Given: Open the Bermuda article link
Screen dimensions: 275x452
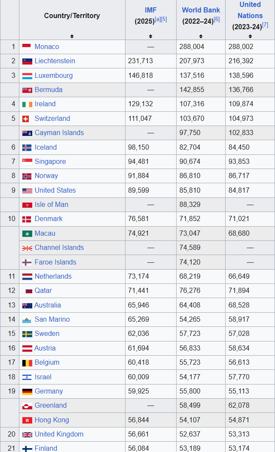Looking at the screenshot, I should click(x=49, y=90).
